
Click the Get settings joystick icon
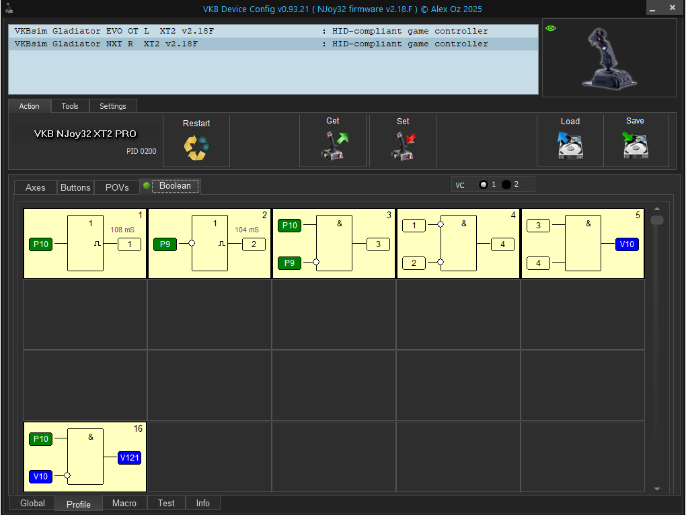coord(334,146)
